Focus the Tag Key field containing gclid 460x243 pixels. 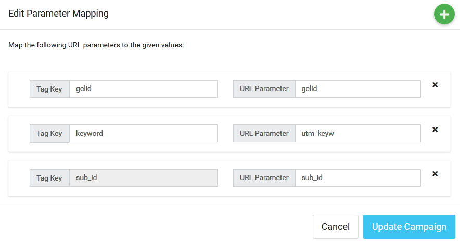point(143,89)
